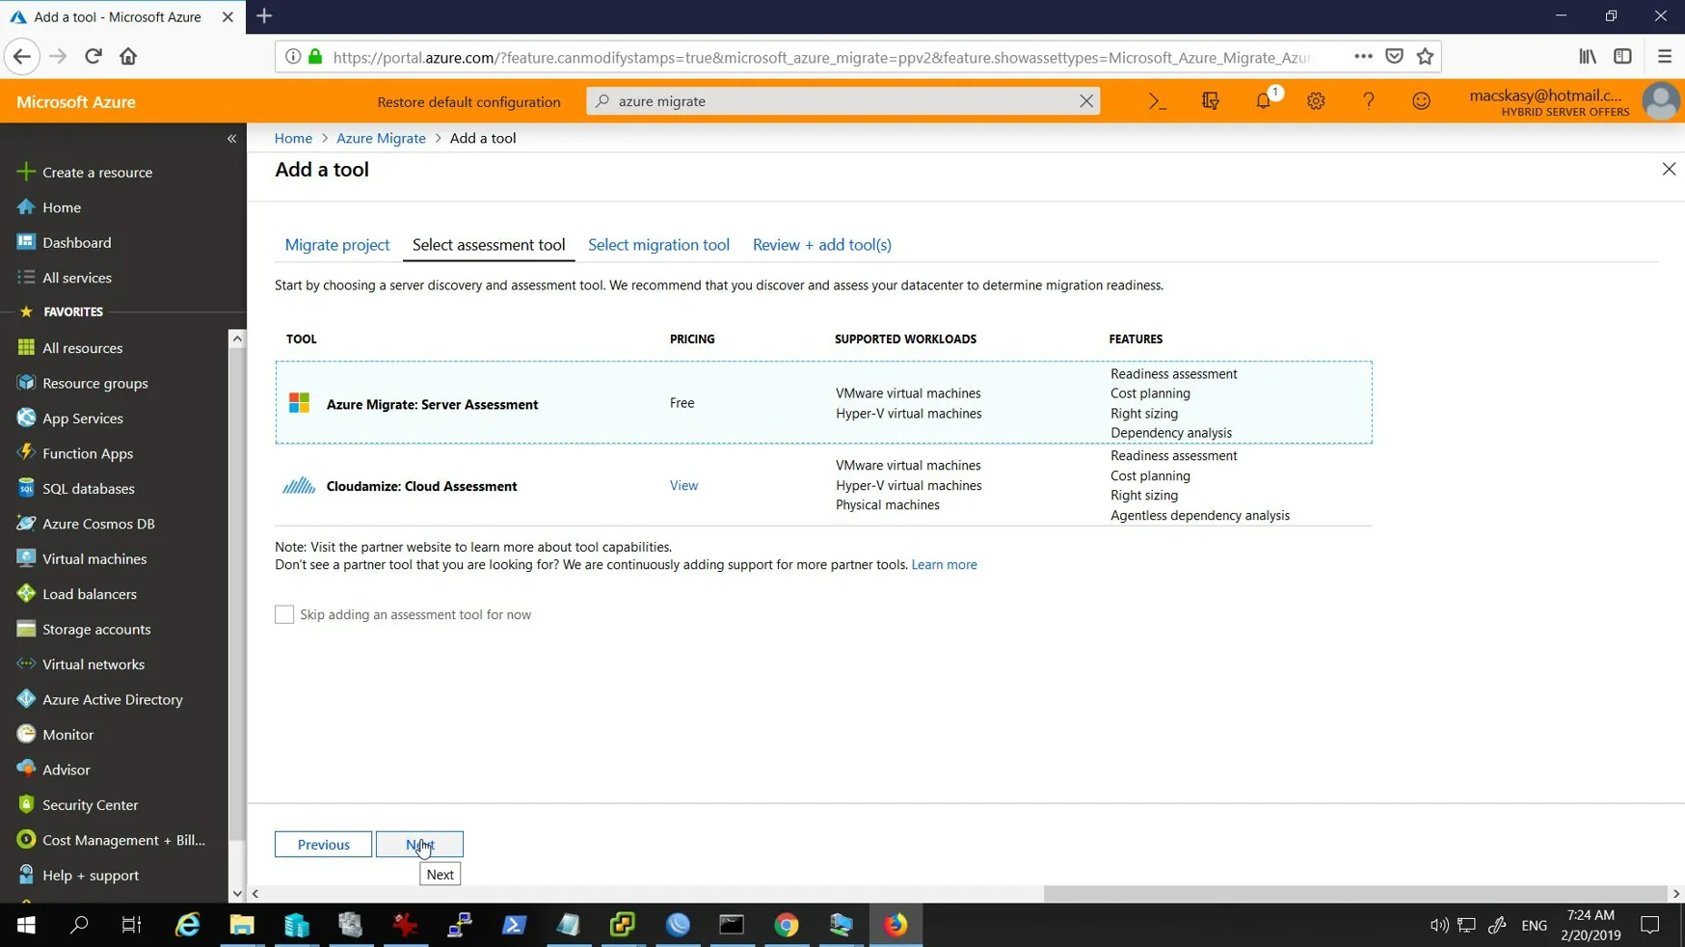Open Azure Active Directory favorite
Viewport: 1685px width, 947px height.
[114, 700]
